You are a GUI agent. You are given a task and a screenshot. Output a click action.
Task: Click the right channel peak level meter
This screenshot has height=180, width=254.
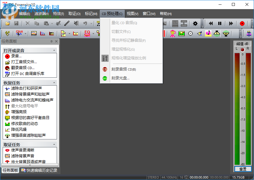point(248,109)
